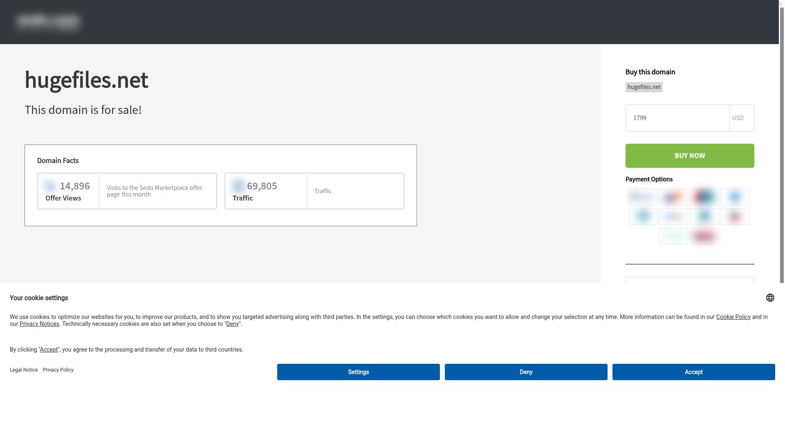Viewport: 785px width, 441px height.
Task: Click the hugefiles.net domain name tag
Action: pos(644,87)
